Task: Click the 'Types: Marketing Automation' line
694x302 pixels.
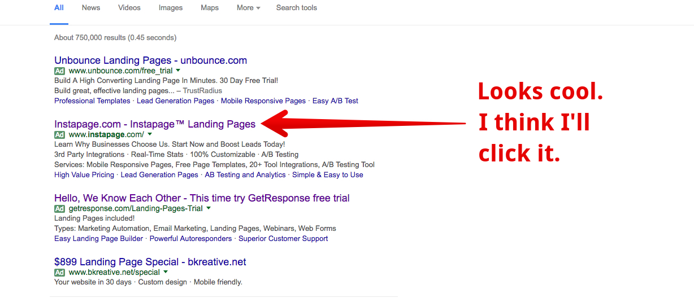Action: (x=195, y=229)
